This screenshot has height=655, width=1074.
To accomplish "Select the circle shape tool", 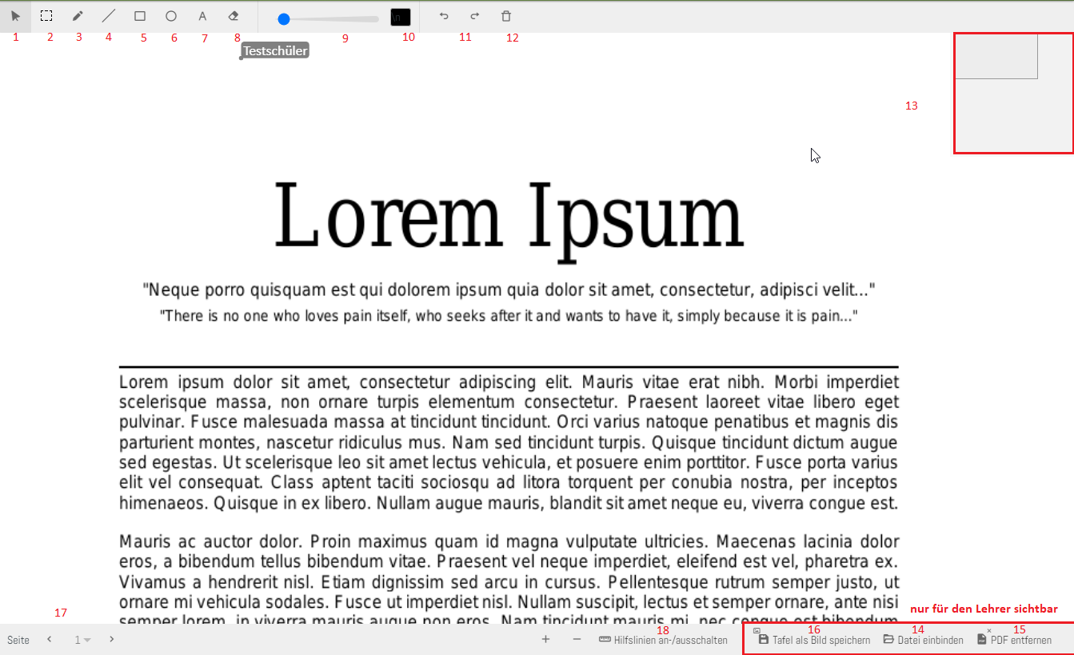I will (x=171, y=16).
